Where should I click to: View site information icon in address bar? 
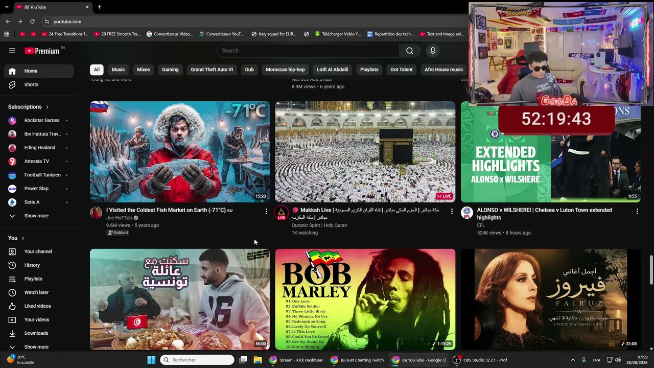tap(46, 21)
